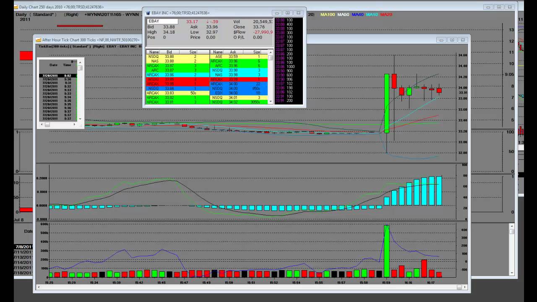Select the 9:36 row in the date list
The image size is (537, 302).
(58, 108)
